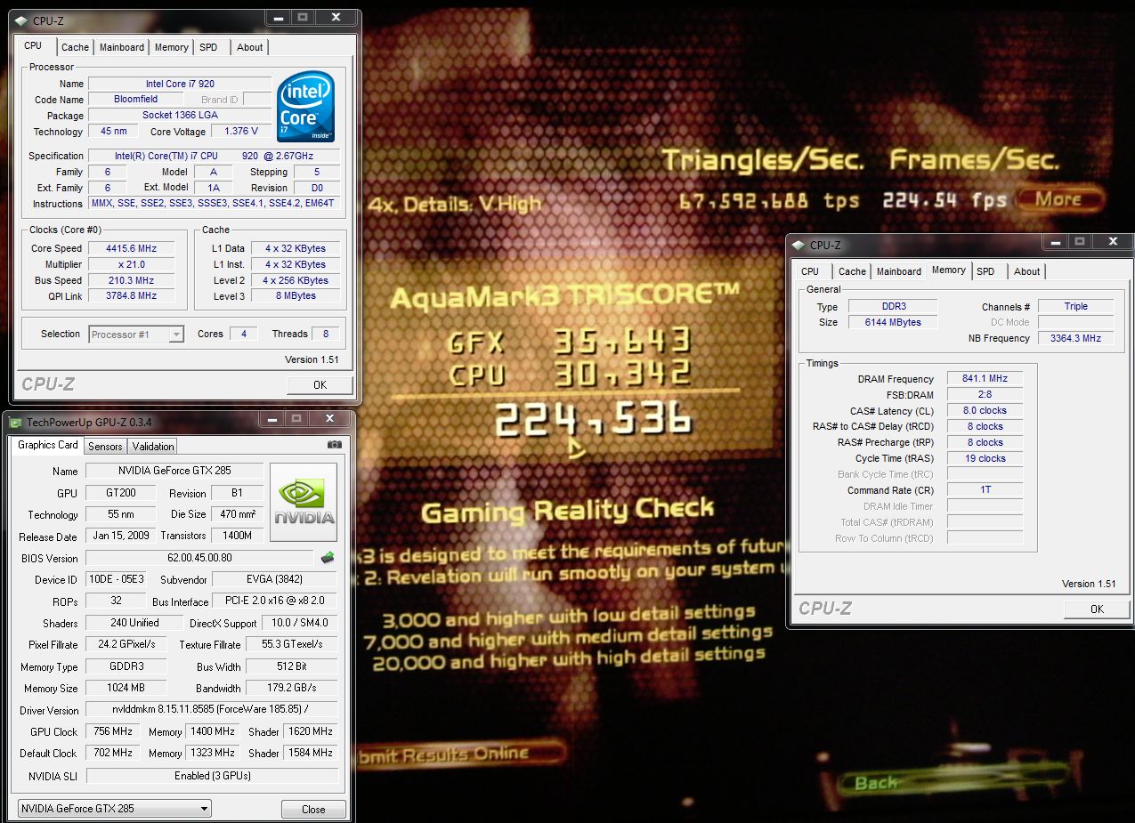Click the DRAM Frequency value 841.1 MHz
This screenshot has width=1135, height=823.
click(985, 378)
